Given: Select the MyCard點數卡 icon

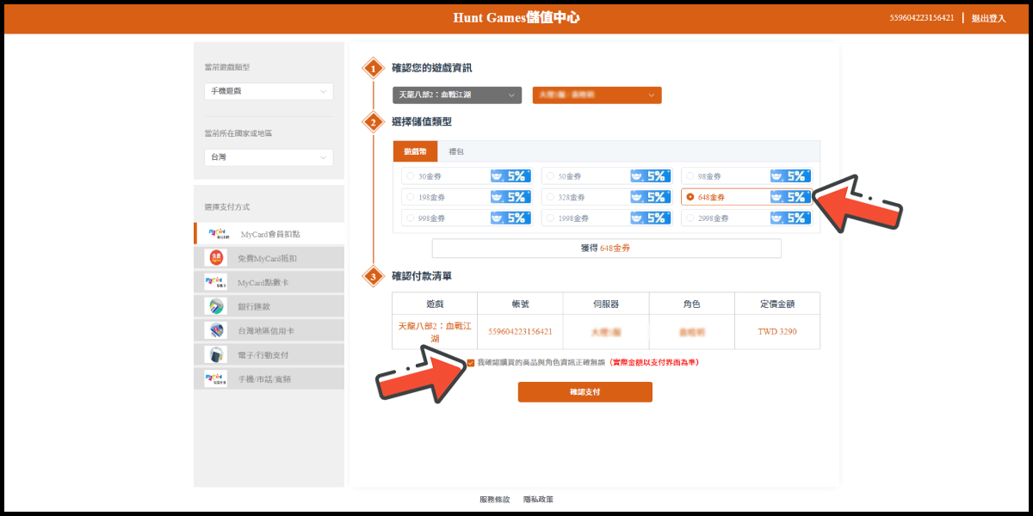Looking at the screenshot, I should pyautogui.click(x=216, y=282).
